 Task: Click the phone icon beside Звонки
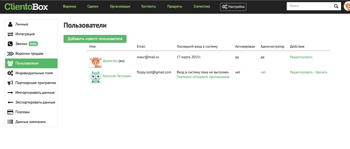(10, 44)
